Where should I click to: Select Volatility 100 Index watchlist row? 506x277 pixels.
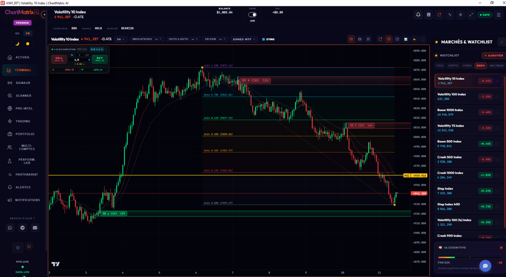point(469,97)
